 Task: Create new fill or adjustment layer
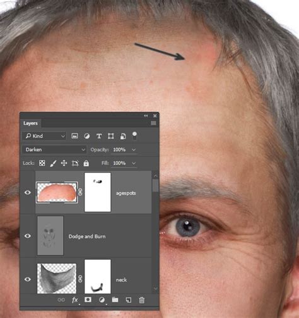tap(102, 300)
